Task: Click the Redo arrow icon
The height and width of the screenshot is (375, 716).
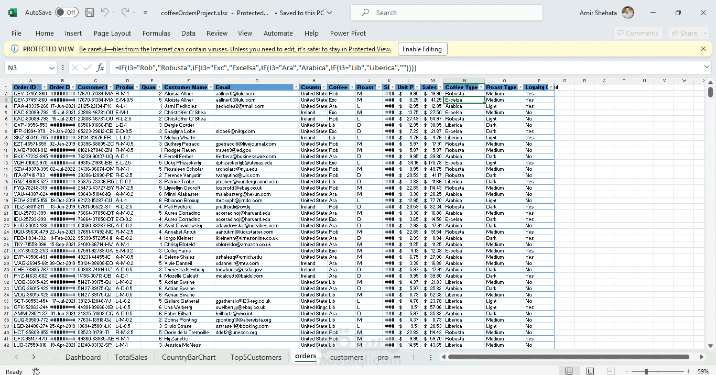Action: tap(125, 13)
